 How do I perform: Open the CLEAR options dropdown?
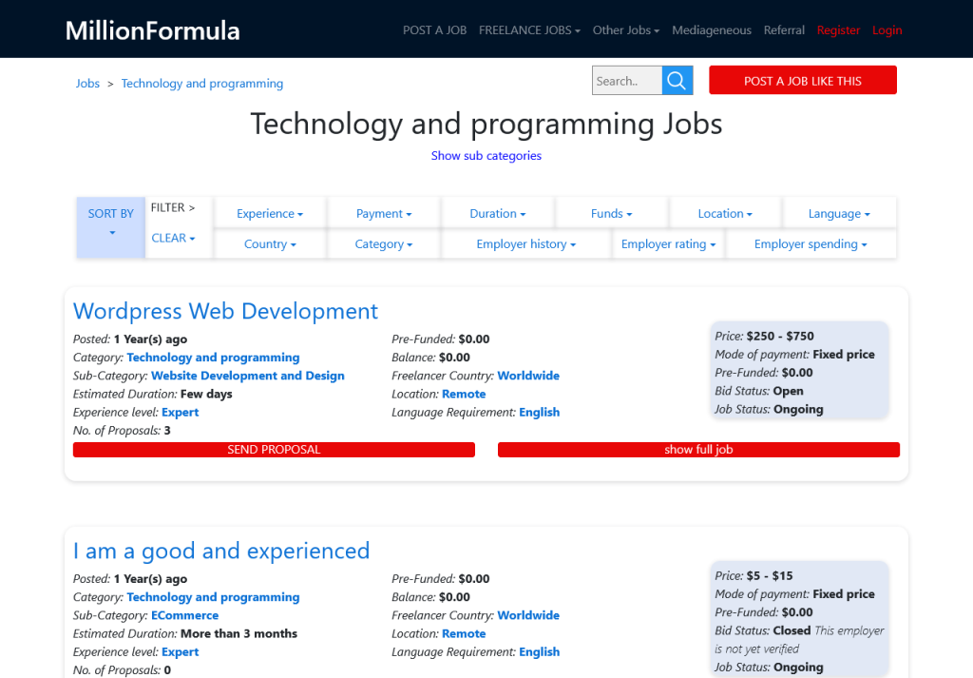(x=173, y=238)
